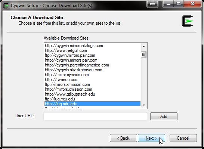Minimize the Cygwin Setup window
Image resolution: width=204 pixels, height=149 pixels.
[169, 4]
